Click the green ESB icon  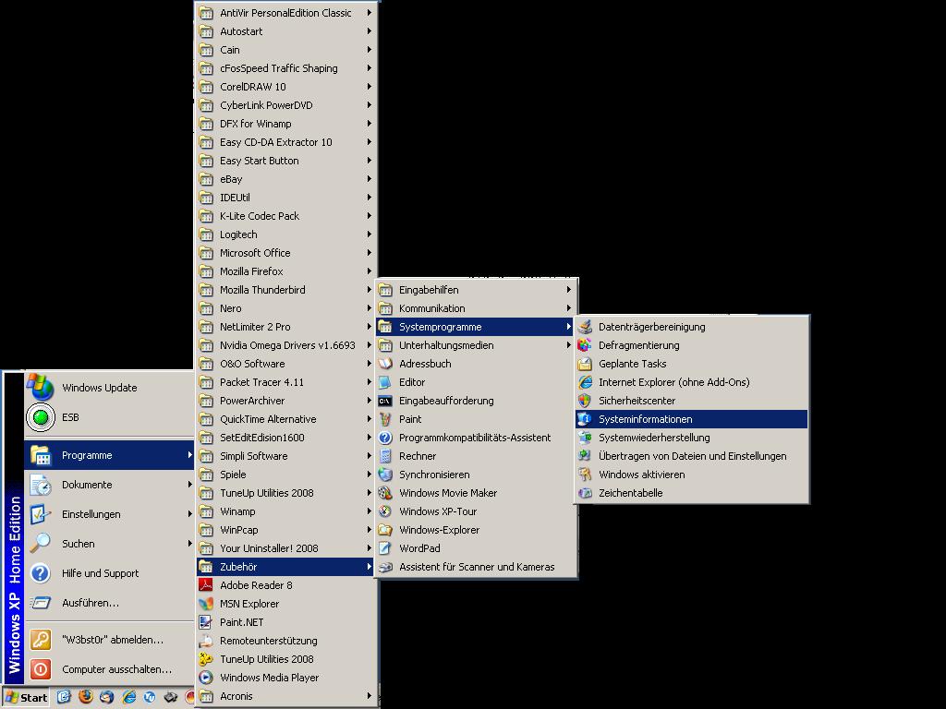coord(41,417)
